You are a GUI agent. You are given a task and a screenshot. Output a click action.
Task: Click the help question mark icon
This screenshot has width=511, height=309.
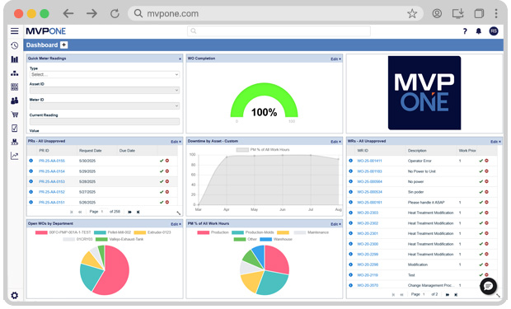coord(465,31)
